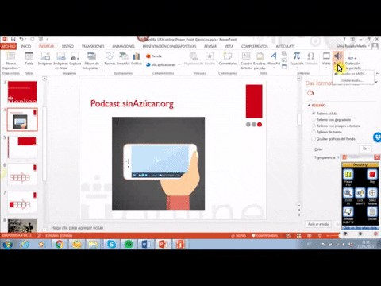Select the red slide 3 thumbnail
The image size is (381, 286).
(x=22, y=92)
